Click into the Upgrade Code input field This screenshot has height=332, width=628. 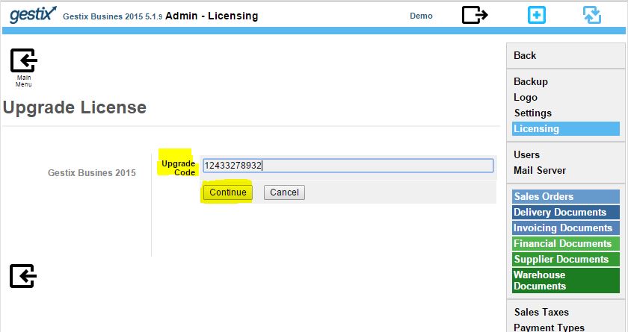coord(348,166)
